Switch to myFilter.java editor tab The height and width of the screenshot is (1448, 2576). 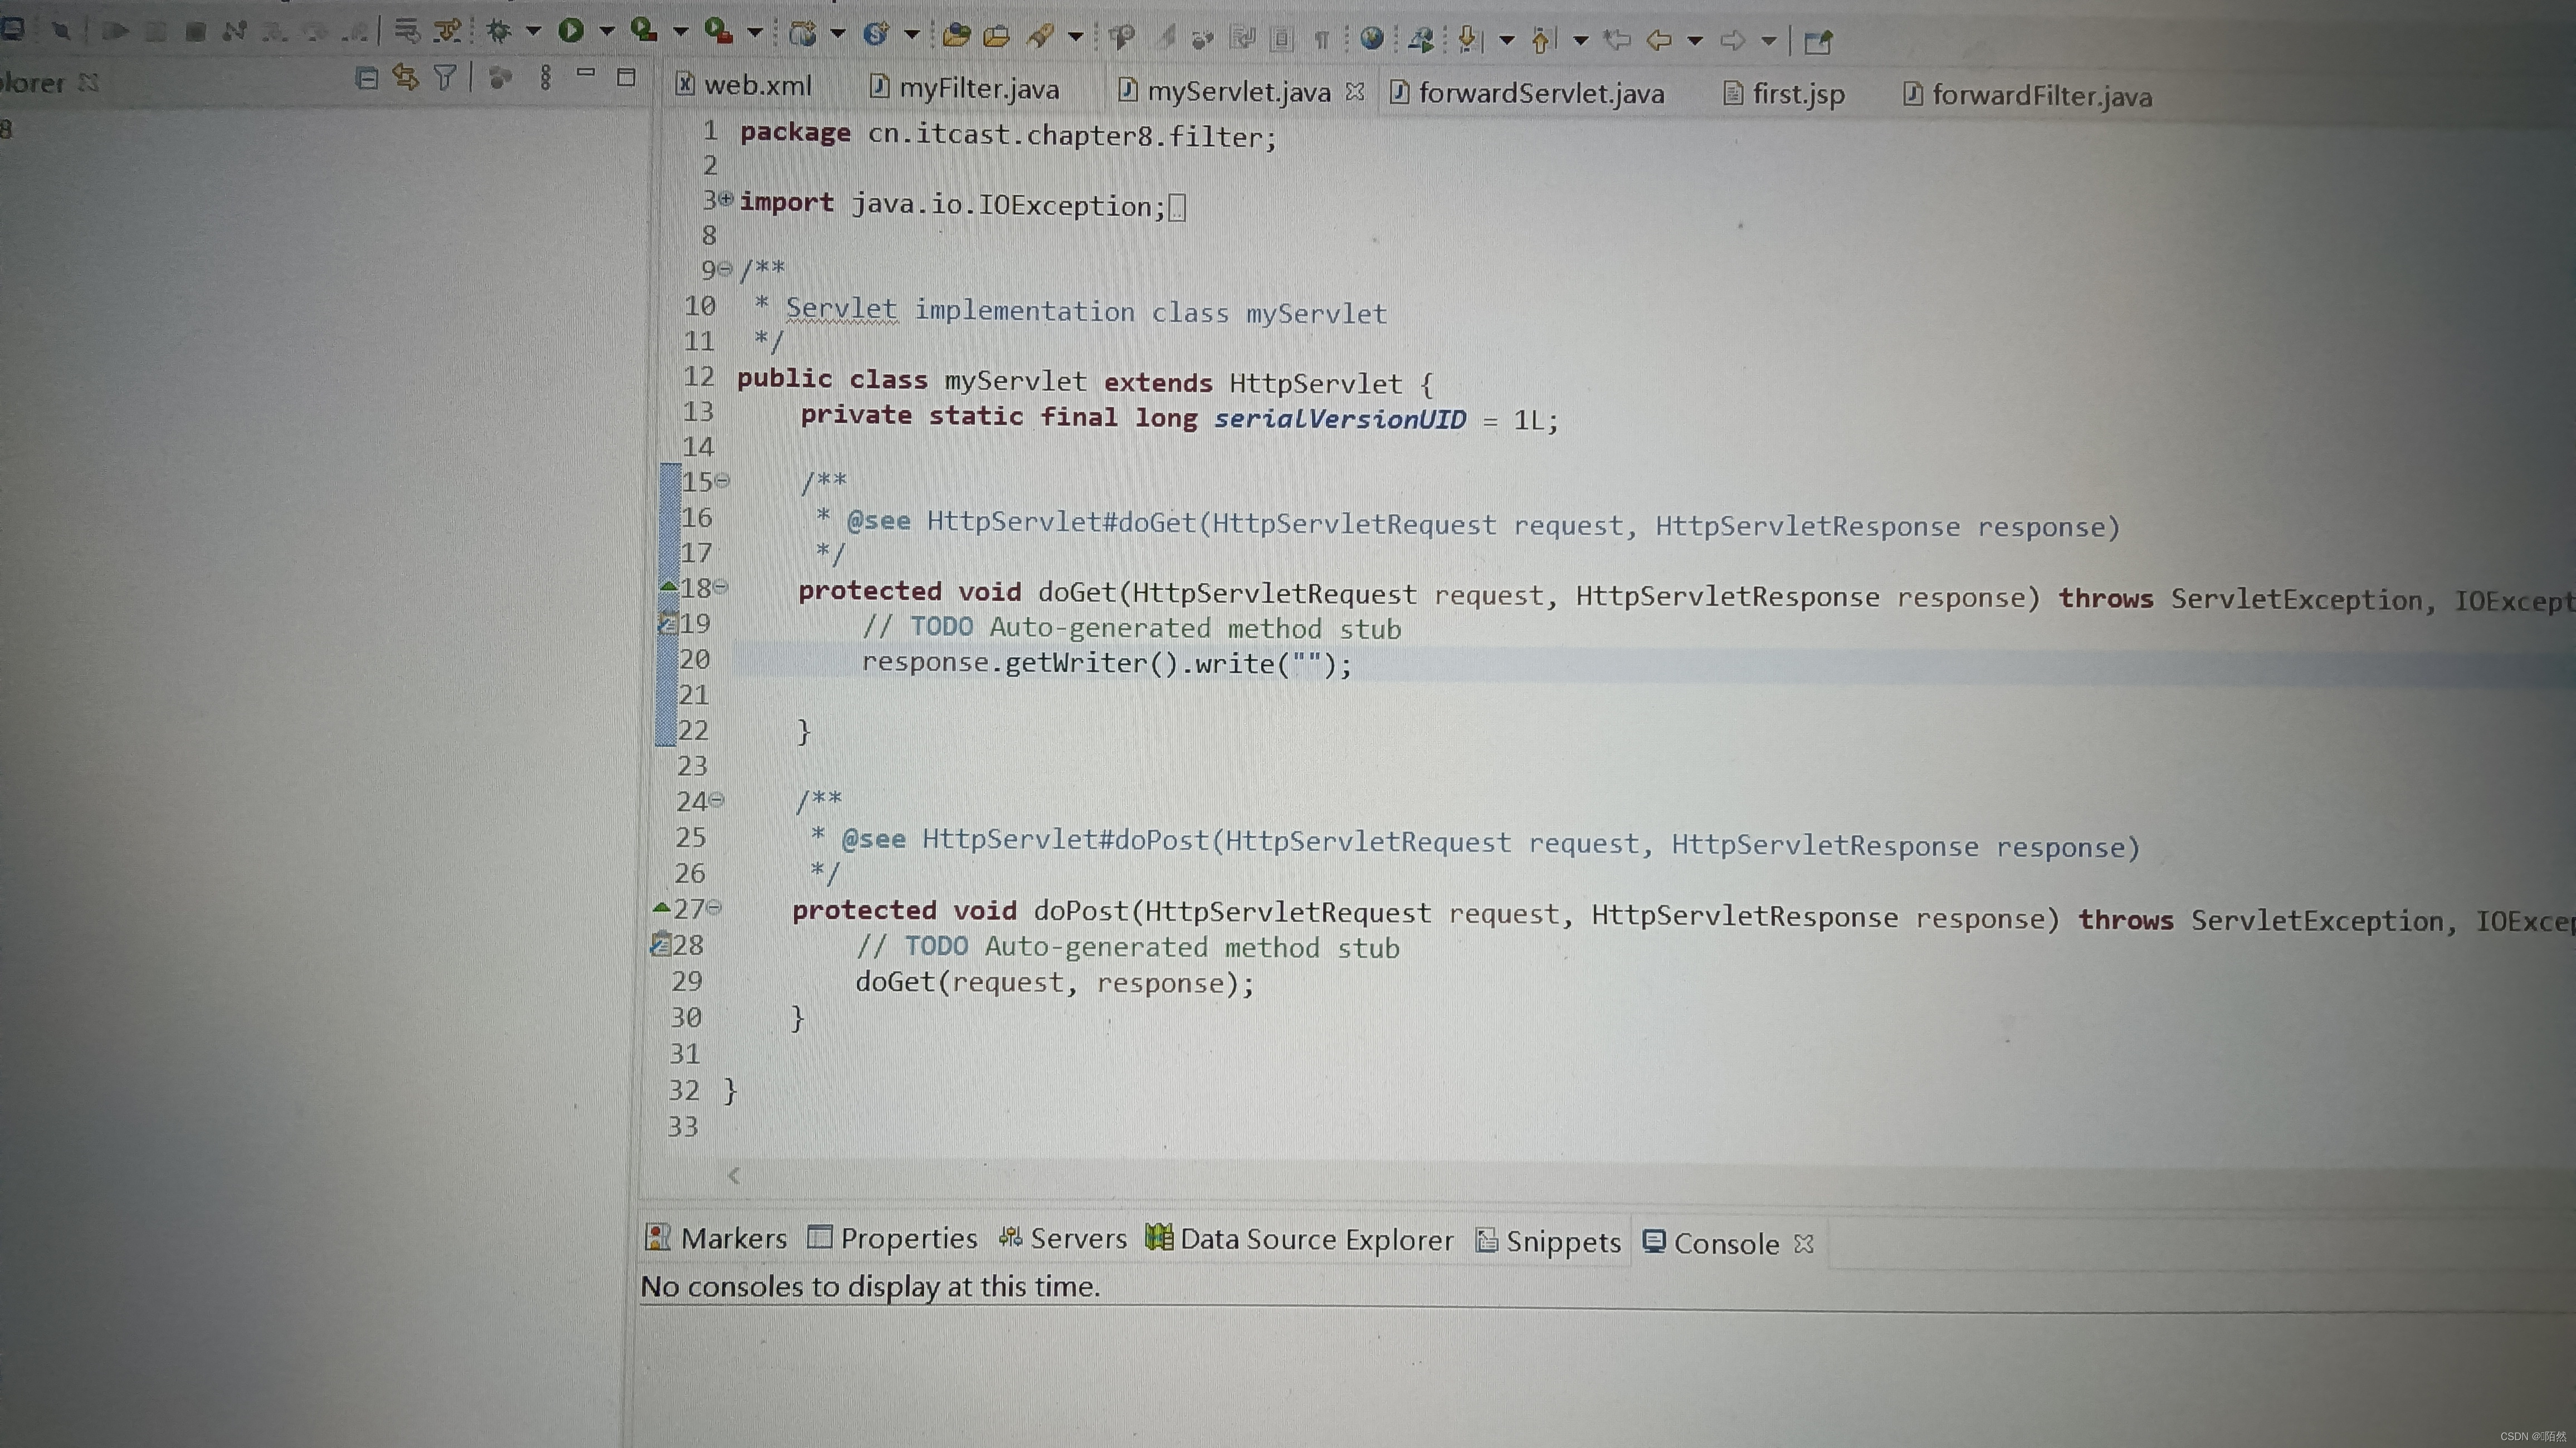click(x=965, y=88)
